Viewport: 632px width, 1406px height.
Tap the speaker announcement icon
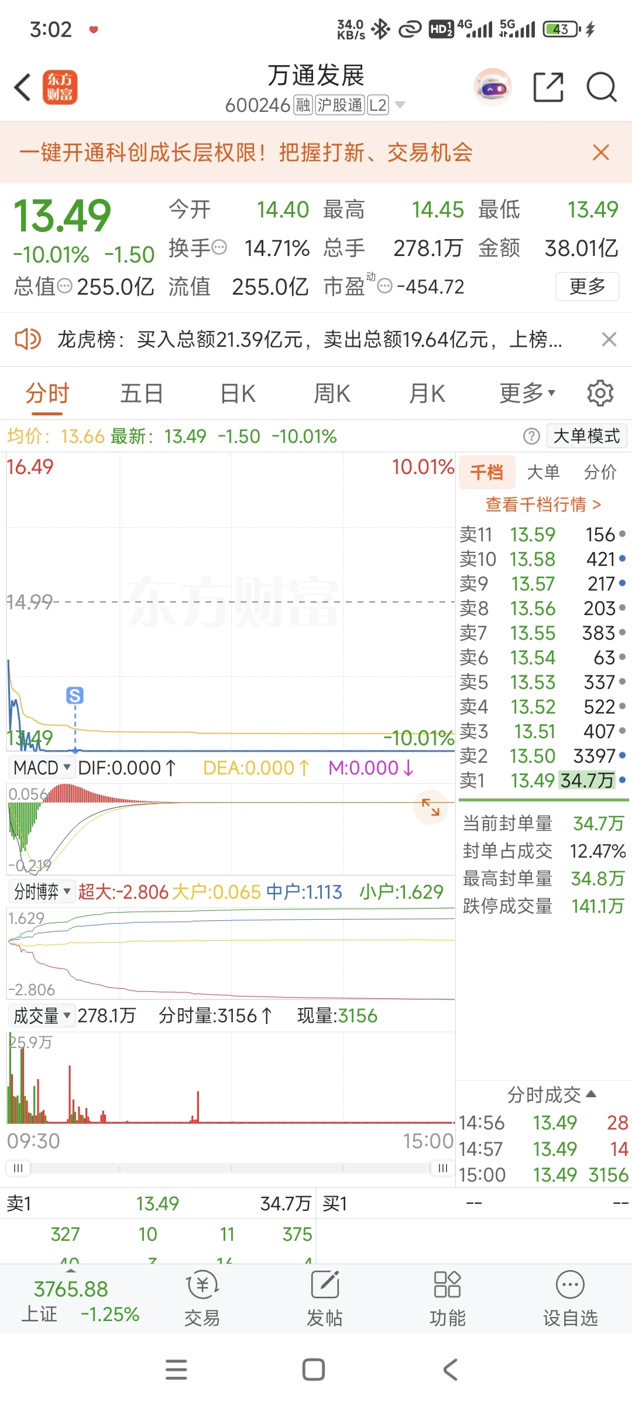pos(28,339)
